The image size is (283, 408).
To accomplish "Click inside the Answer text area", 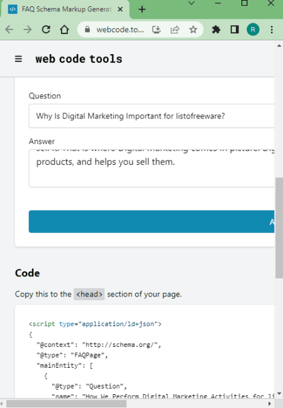I will coord(152,168).
